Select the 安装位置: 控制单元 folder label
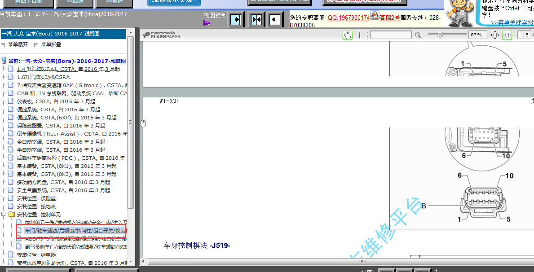 point(39,215)
